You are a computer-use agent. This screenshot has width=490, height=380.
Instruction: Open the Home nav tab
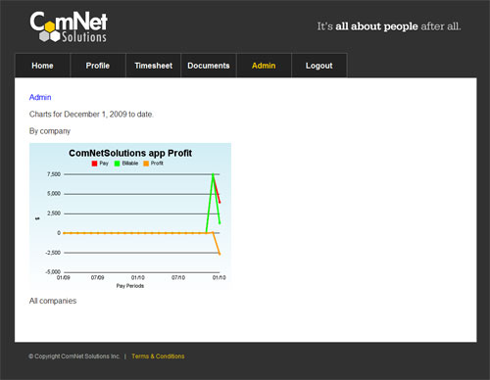coord(42,66)
